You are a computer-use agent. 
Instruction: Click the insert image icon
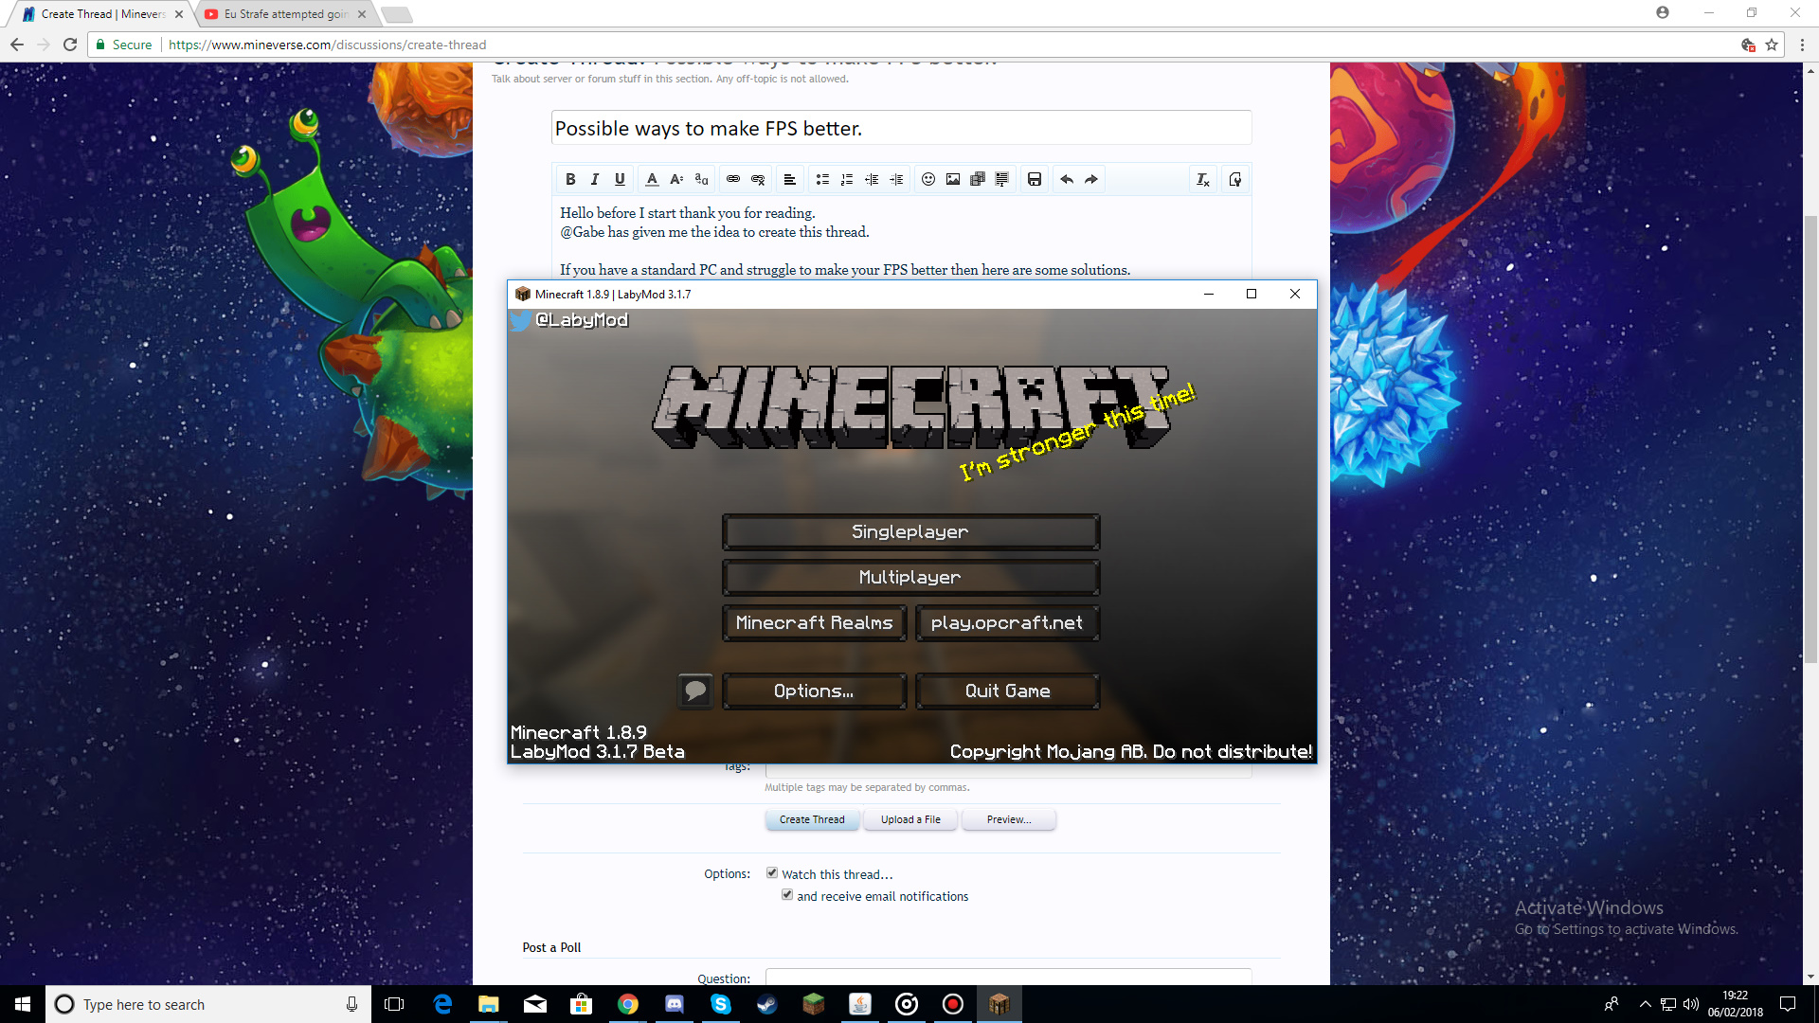tap(953, 179)
